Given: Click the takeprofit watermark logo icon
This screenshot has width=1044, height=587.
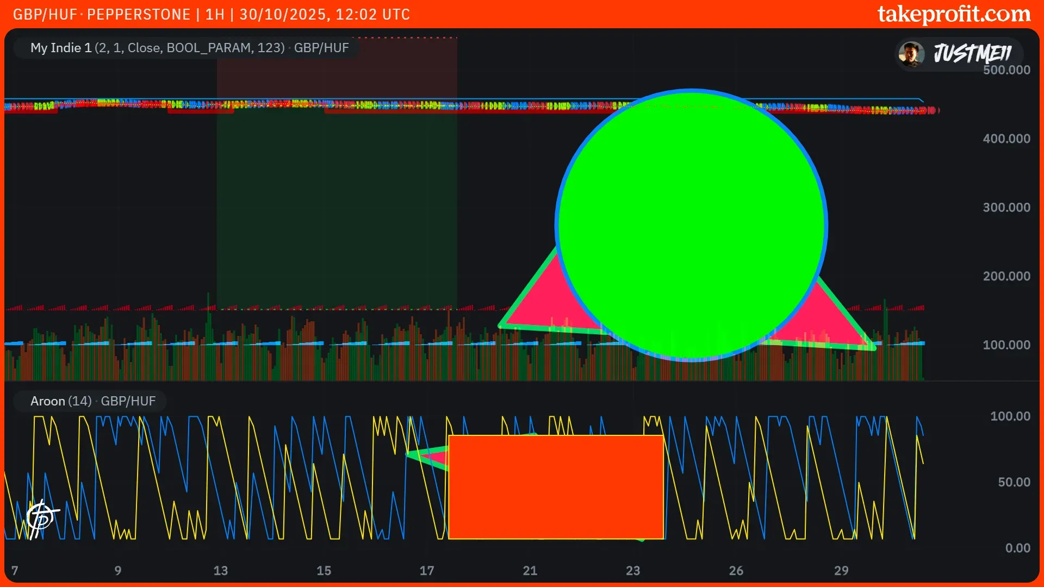Looking at the screenshot, I should [41, 518].
